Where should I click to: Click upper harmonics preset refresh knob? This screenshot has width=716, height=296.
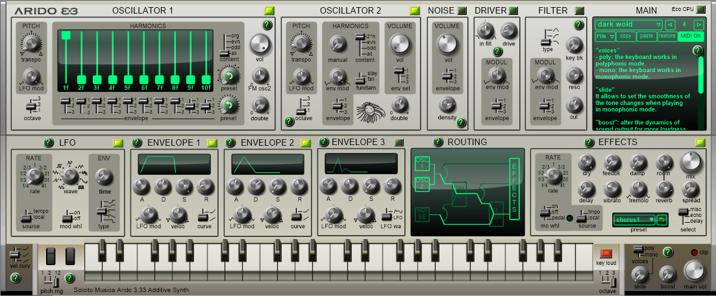pyautogui.click(x=228, y=75)
